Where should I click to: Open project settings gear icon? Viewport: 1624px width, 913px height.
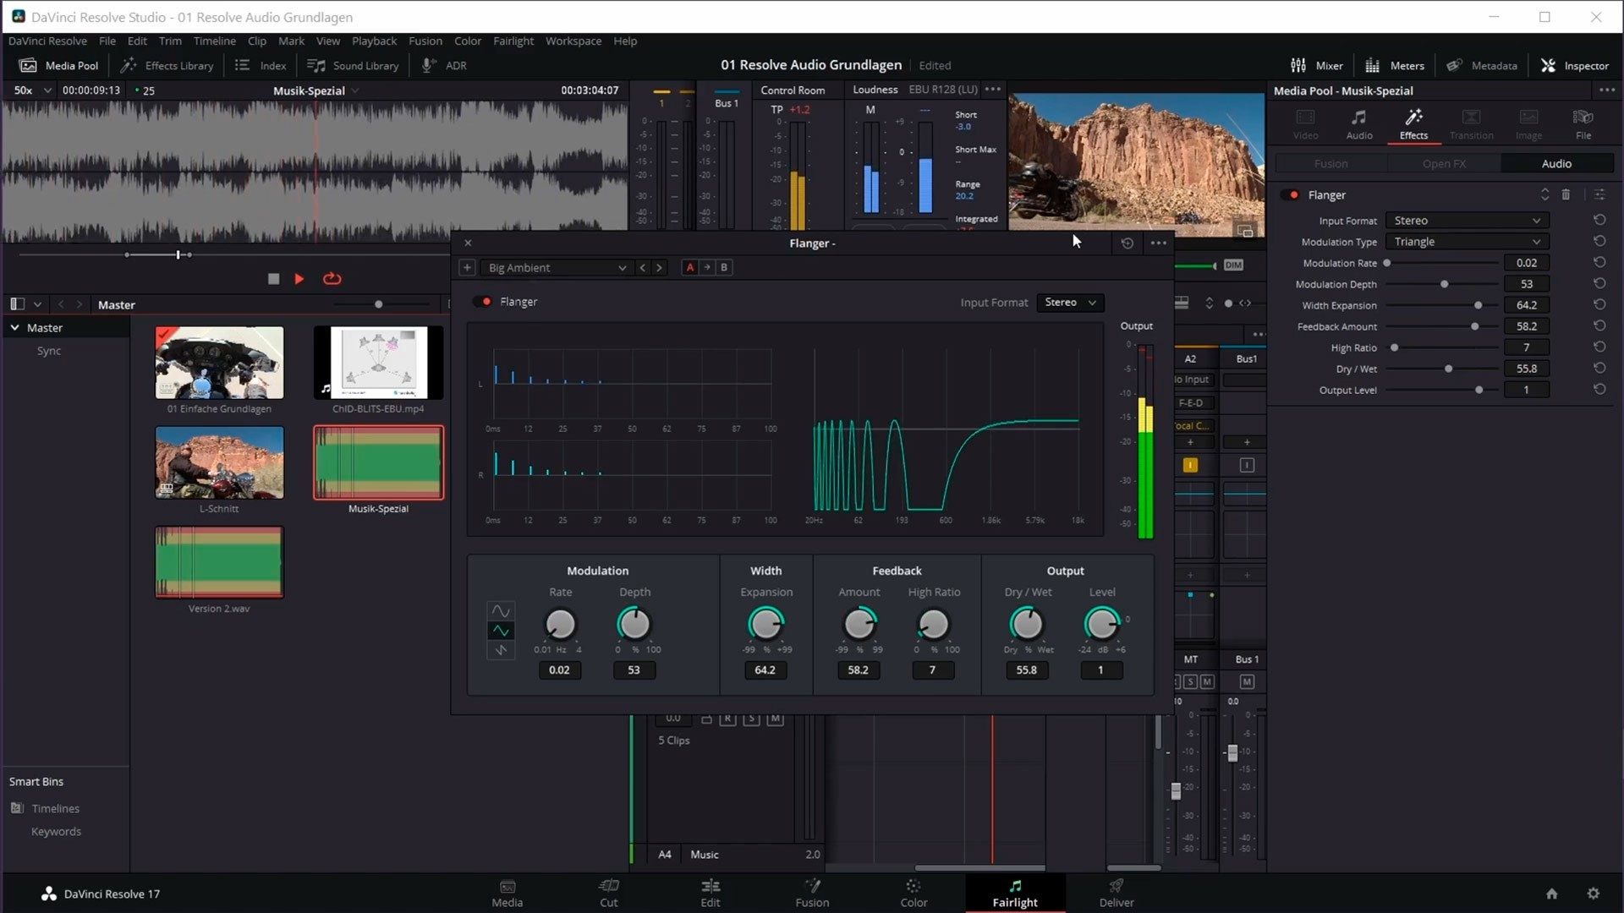(x=1593, y=894)
